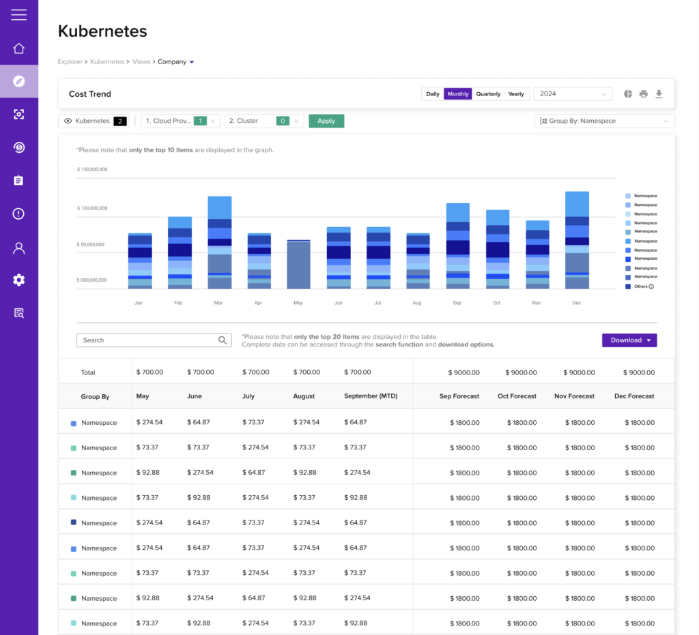Remove the Cluster filter with X

pos(296,121)
